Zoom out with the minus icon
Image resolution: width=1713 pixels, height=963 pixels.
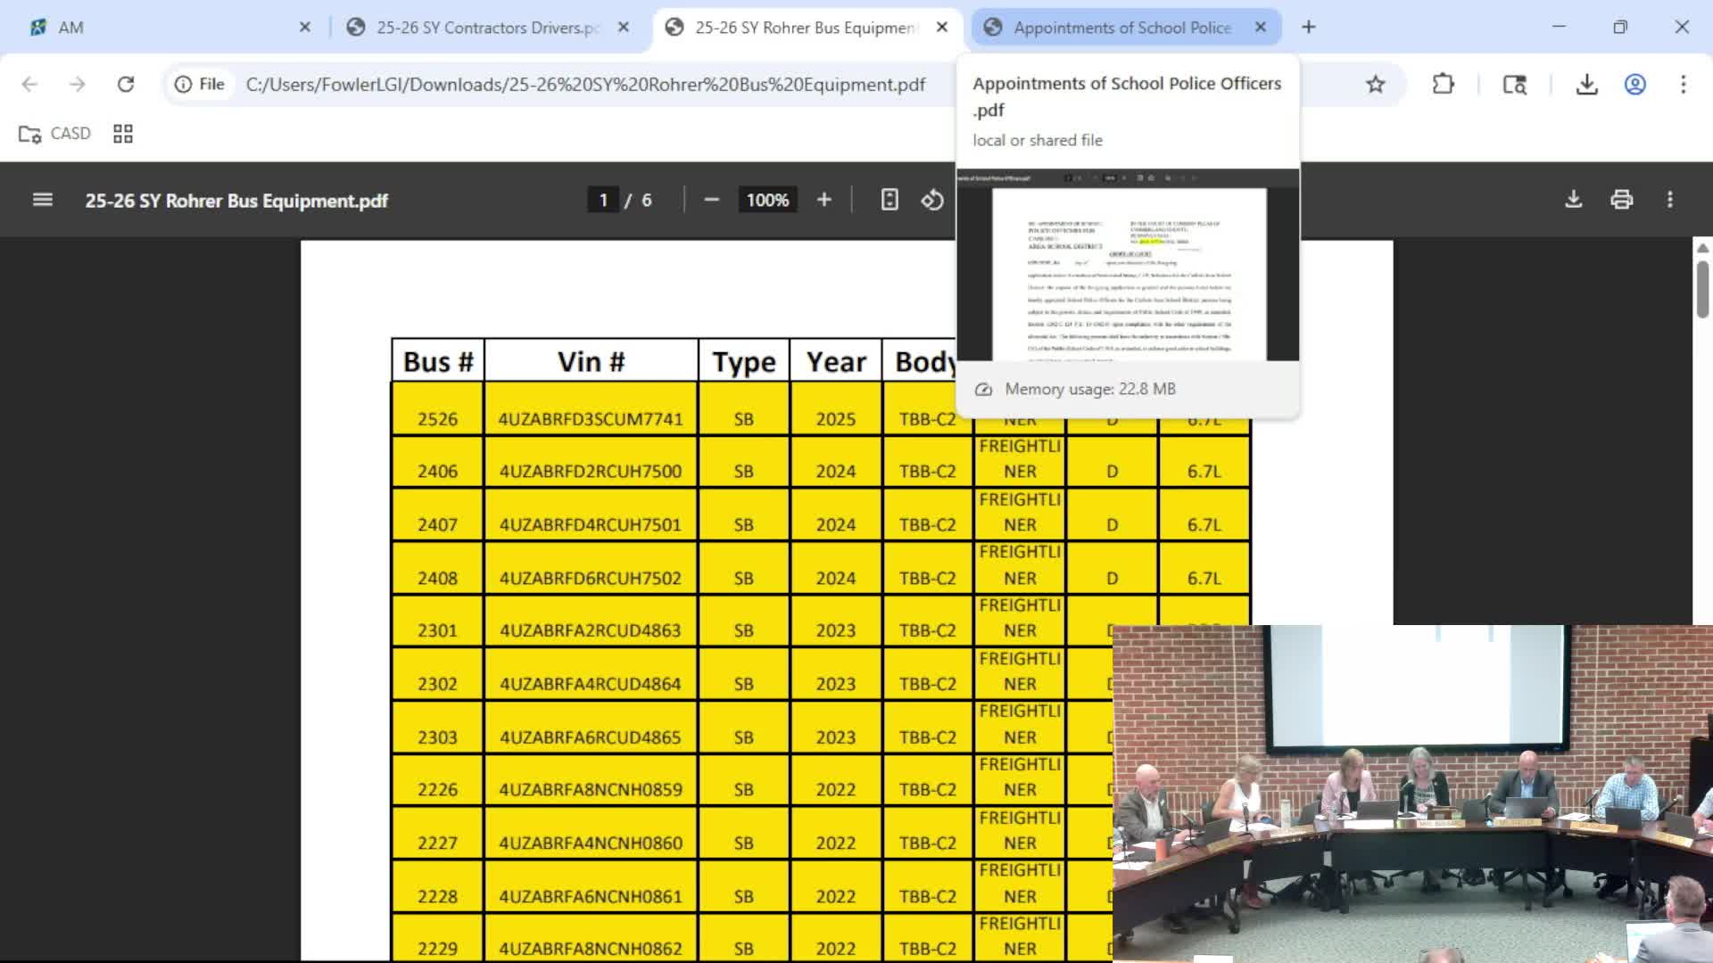click(x=711, y=200)
